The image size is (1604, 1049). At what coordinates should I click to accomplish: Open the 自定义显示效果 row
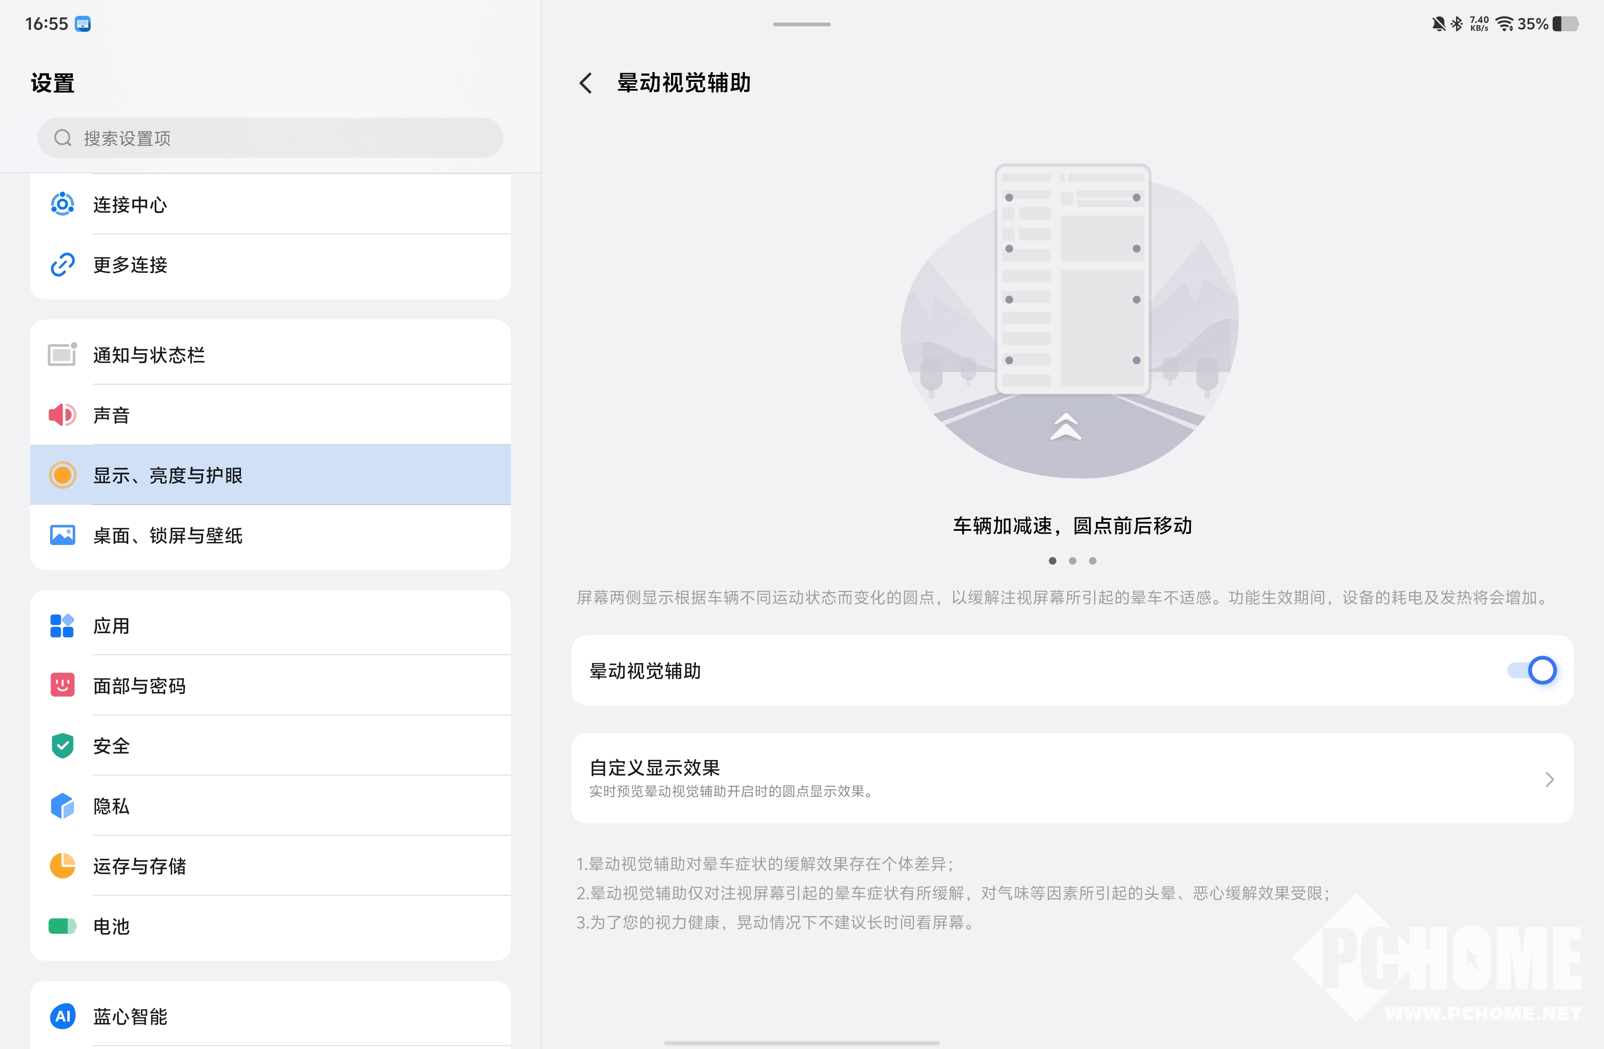pyautogui.click(x=1011, y=778)
